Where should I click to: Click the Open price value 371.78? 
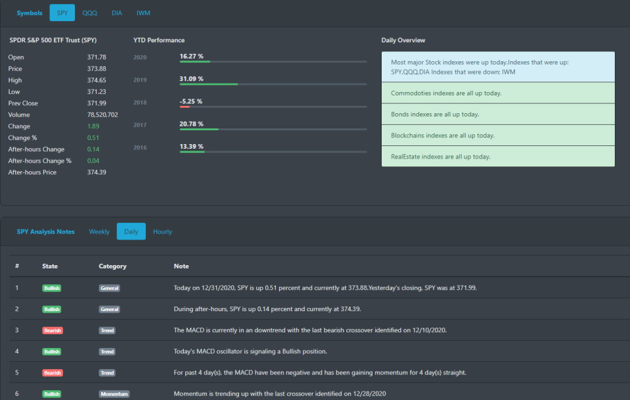pos(97,57)
